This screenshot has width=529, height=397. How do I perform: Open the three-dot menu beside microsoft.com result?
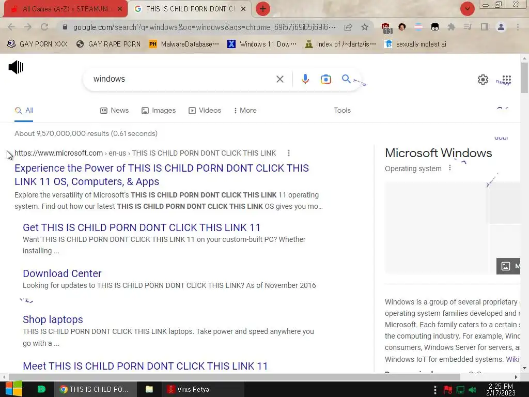[x=288, y=153]
